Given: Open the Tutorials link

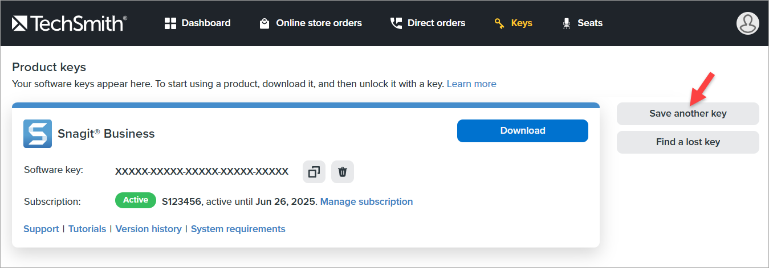Looking at the screenshot, I should click(87, 229).
